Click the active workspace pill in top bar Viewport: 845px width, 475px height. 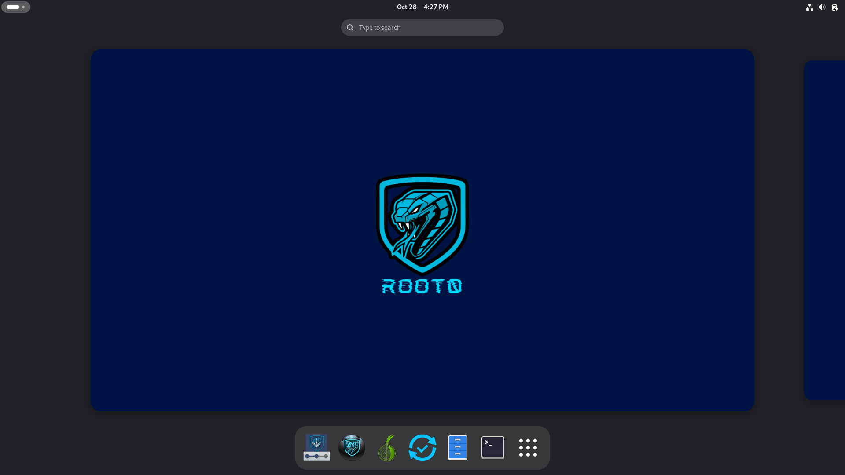point(13,7)
